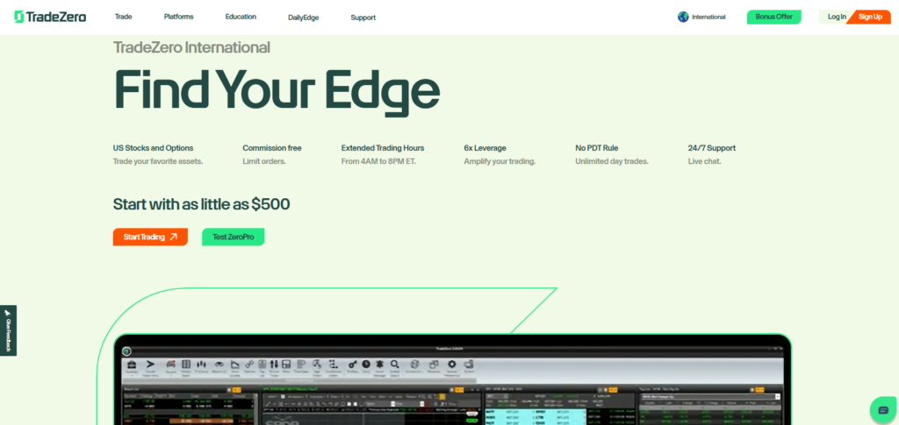Screen dimensions: 899x425
Task: Click the 'No PDT Rule' text
Action: click(x=596, y=148)
